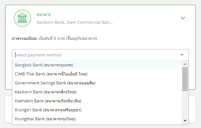
Task: Select CIMB Thai Bank option
Action: (x=97, y=74)
